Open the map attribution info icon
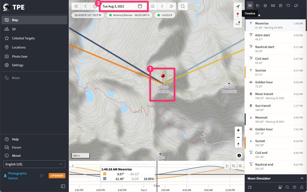The width and height of the screenshot is (307, 192). point(239,155)
